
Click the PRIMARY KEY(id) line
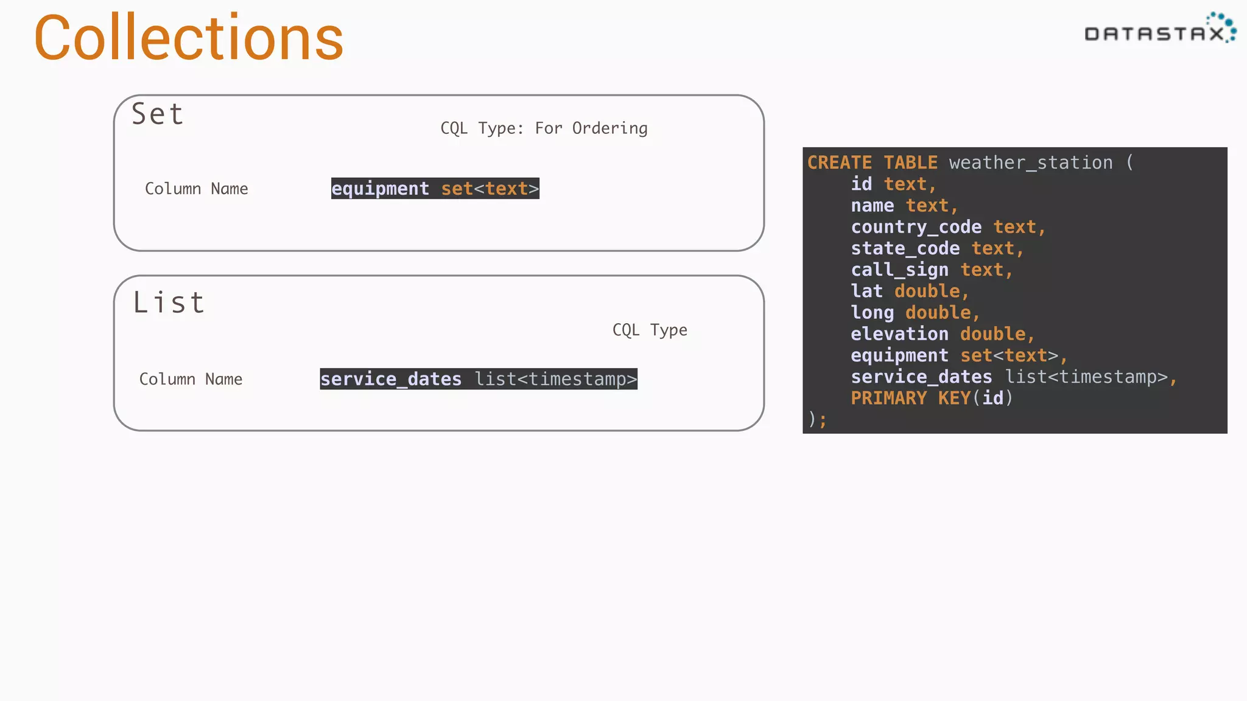[x=932, y=398]
